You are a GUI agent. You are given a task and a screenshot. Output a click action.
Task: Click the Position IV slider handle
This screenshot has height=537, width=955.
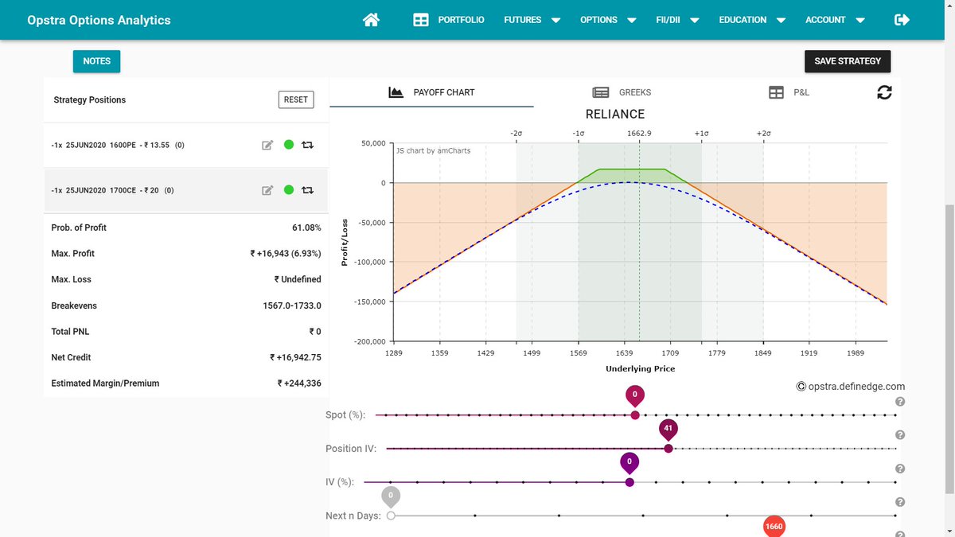coord(668,449)
